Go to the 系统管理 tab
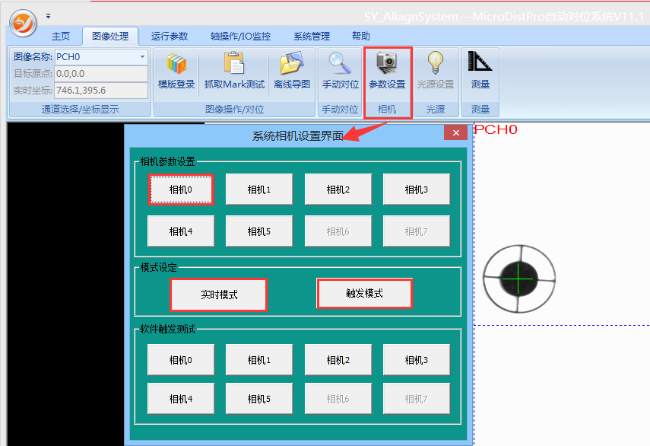 click(312, 37)
